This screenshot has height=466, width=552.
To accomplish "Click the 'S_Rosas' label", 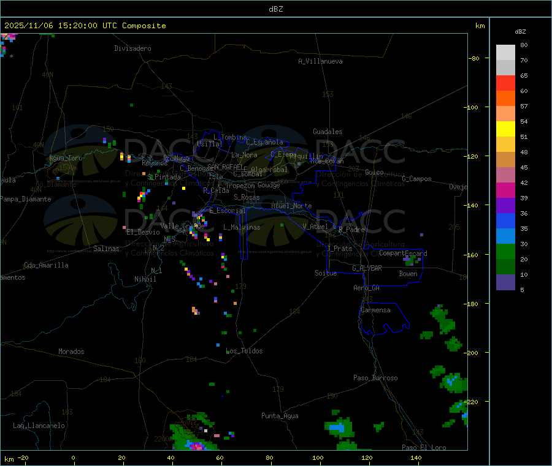I will [x=247, y=197].
